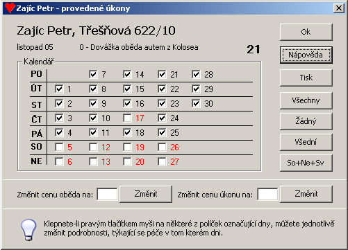Click the 'ST' weekday row label
Viewport: 348px width, 250px height.
pos(37,105)
